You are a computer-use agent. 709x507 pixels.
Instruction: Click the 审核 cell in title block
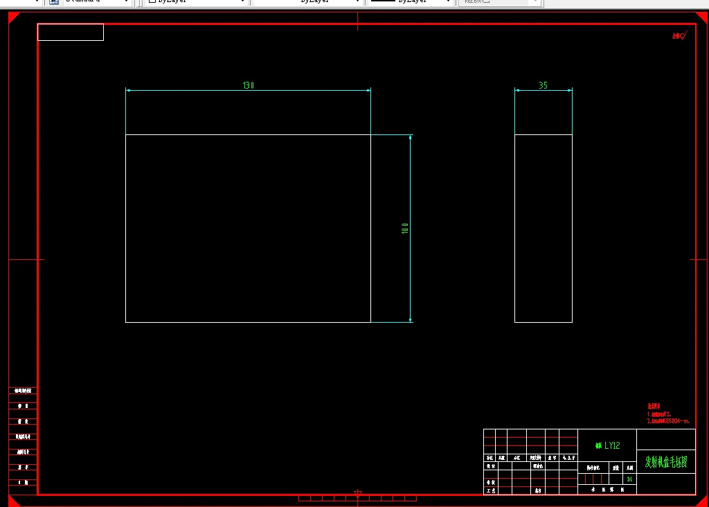coord(491,482)
